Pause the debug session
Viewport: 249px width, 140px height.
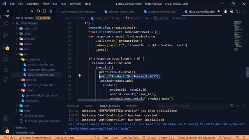click(8, 11)
